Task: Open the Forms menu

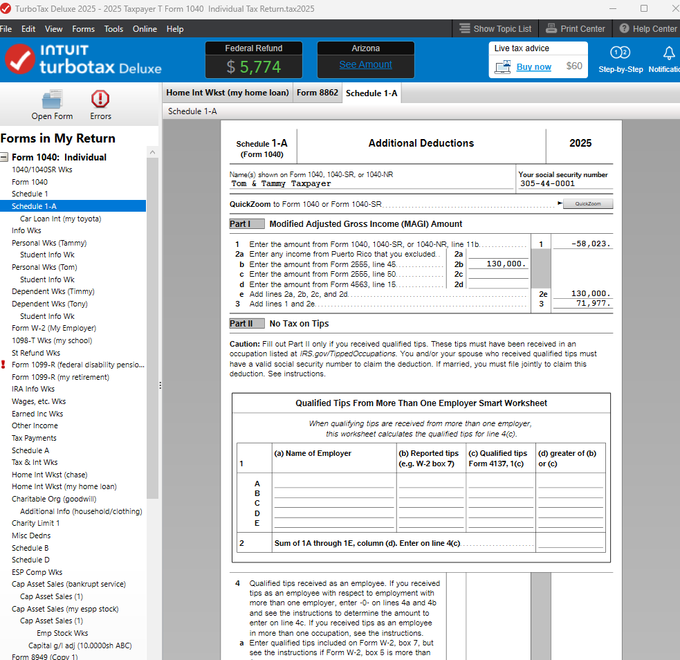Action: 83,28
